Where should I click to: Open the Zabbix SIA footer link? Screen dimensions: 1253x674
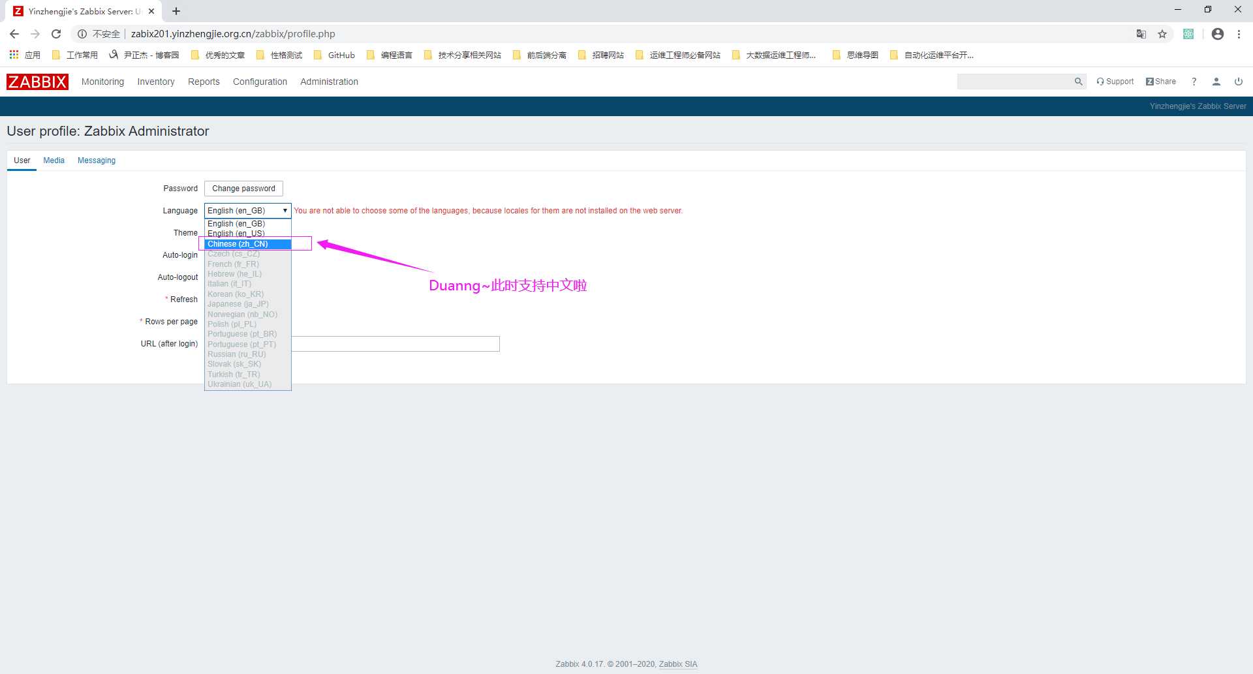678,664
